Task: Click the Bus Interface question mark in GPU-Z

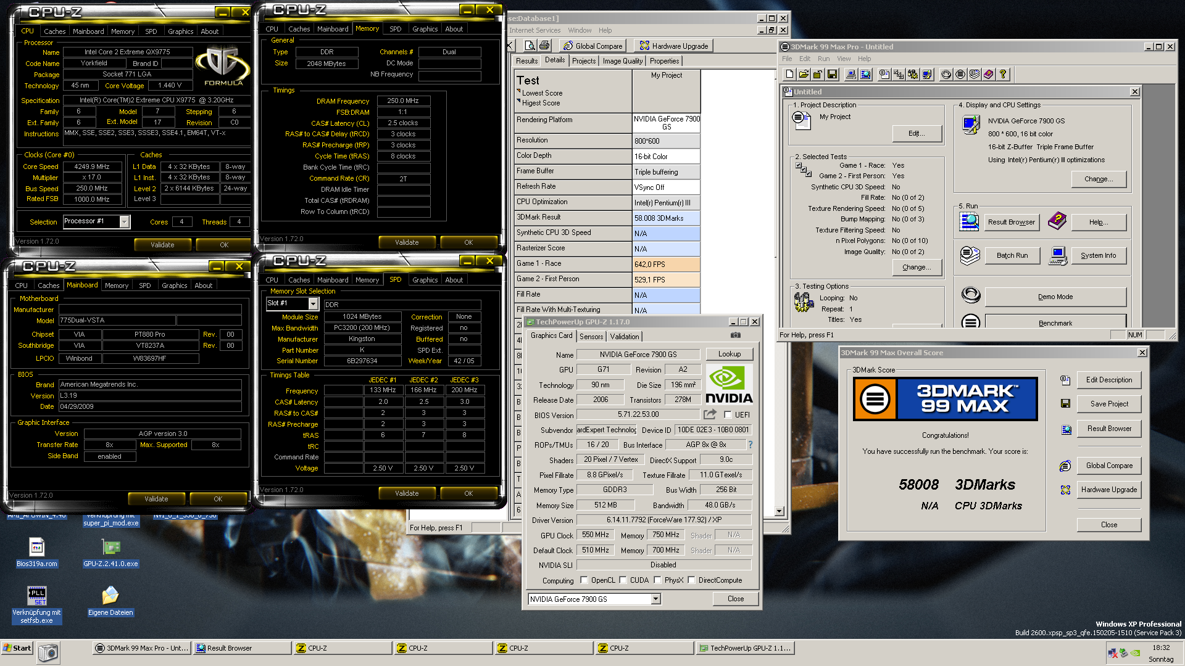Action: pyautogui.click(x=750, y=445)
